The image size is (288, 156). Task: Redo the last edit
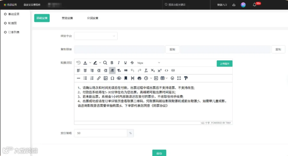coord(140,70)
